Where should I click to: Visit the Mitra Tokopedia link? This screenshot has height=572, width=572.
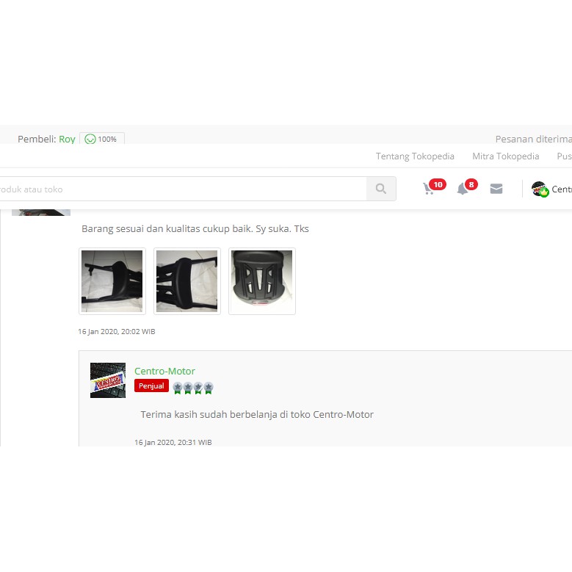click(506, 156)
